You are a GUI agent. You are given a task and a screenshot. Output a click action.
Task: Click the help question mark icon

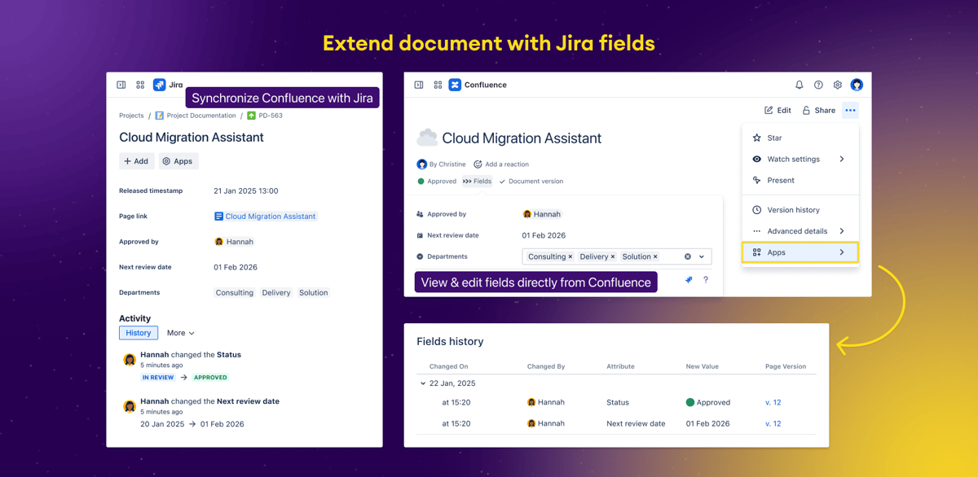click(x=817, y=85)
